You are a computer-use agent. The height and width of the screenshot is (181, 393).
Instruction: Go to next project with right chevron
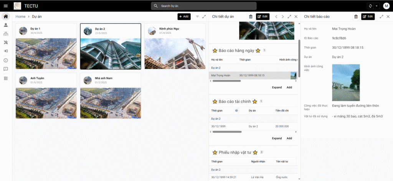click(x=283, y=17)
